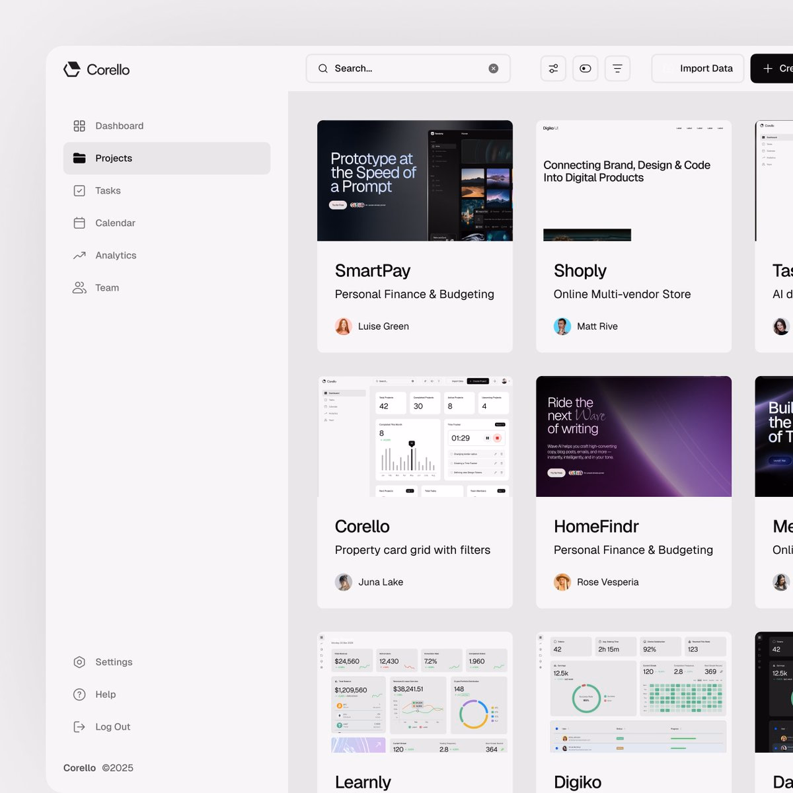Viewport: 793px width, 793px height.
Task: Click the name Matt Rive
Action: 597,326
